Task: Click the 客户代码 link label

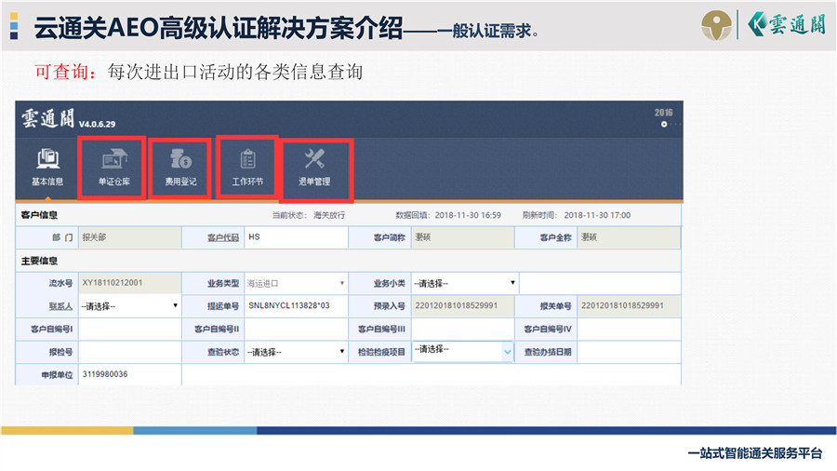Action: point(223,237)
